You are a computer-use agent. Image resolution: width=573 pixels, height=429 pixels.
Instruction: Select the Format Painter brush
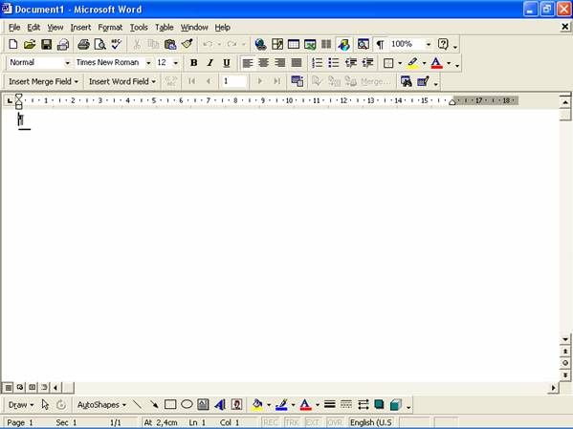click(187, 45)
